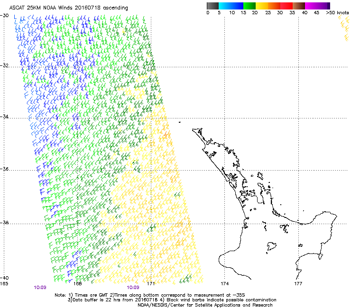
Task: Click the dark purple 45-50 knots segment
Action: pyautogui.click(x=323, y=6)
